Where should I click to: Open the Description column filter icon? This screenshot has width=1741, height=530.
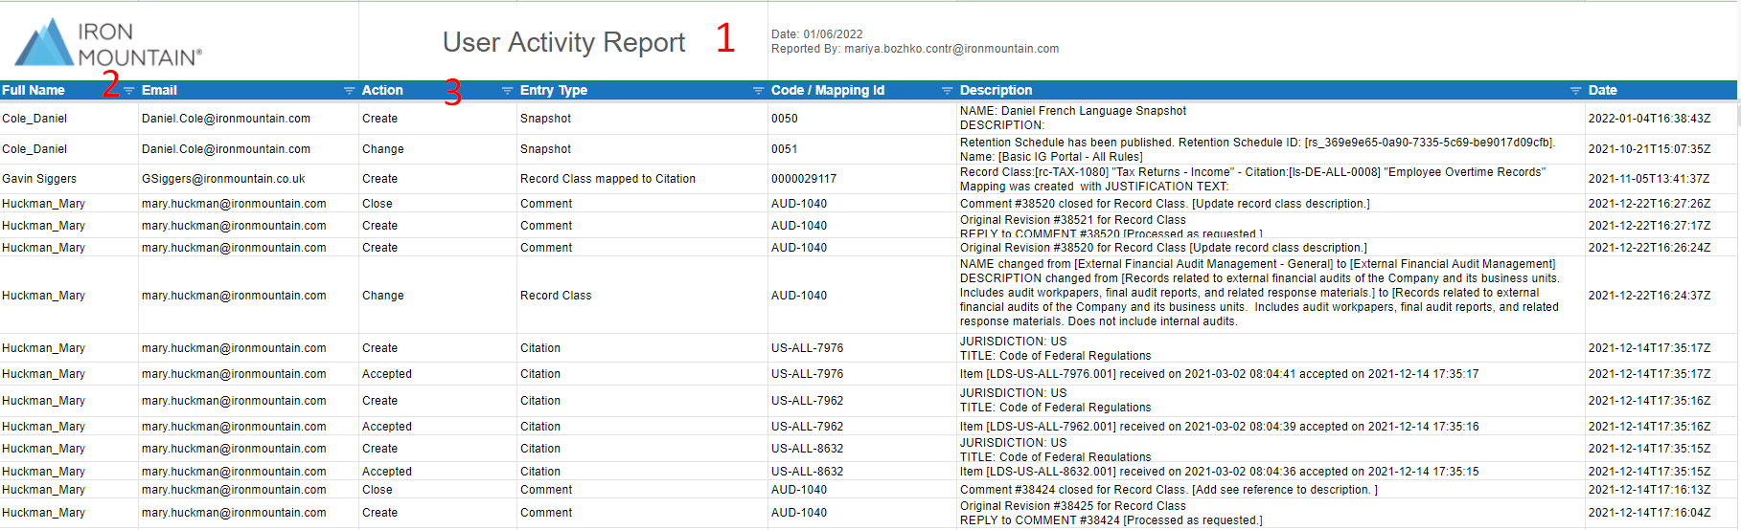[1575, 91]
